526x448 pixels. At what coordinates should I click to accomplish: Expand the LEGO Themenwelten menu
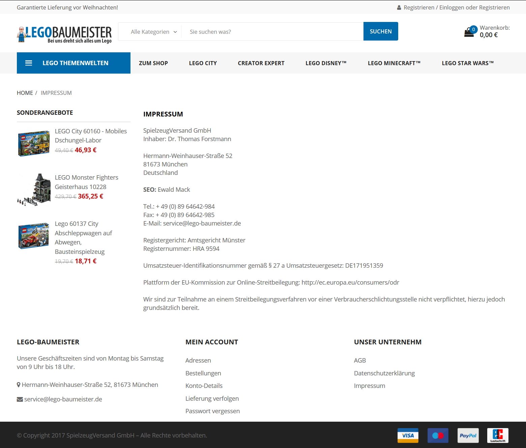point(74,63)
